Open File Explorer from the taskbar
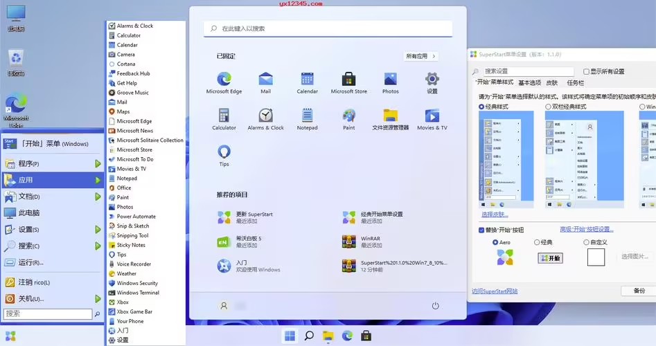 tap(328, 336)
